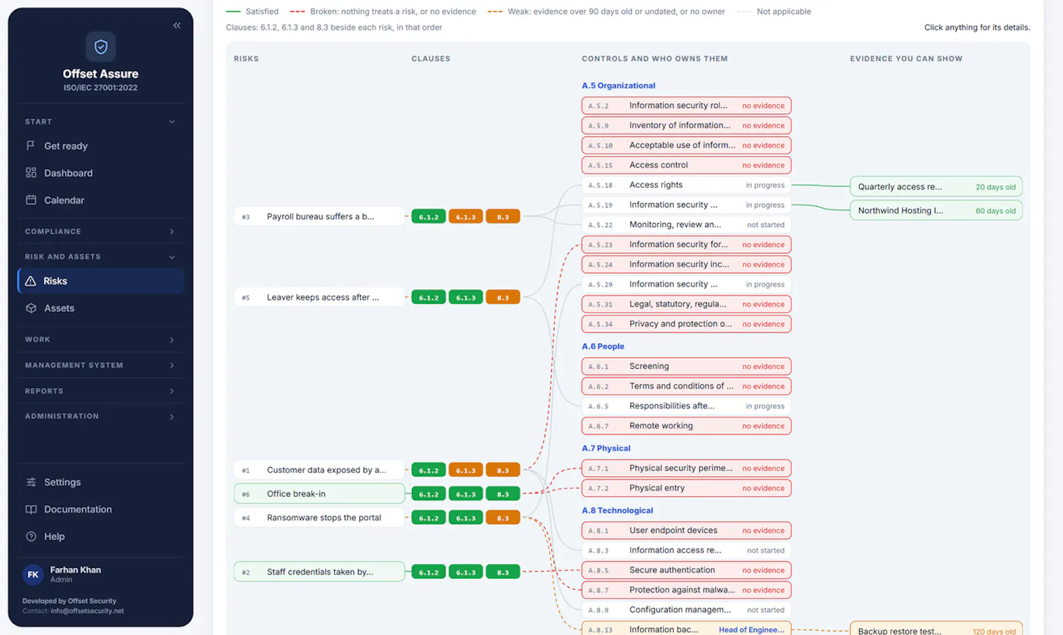The image size is (1063, 635).
Task: Expand the MANAGEMENT SYSTEM section
Action: click(x=100, y=365)
